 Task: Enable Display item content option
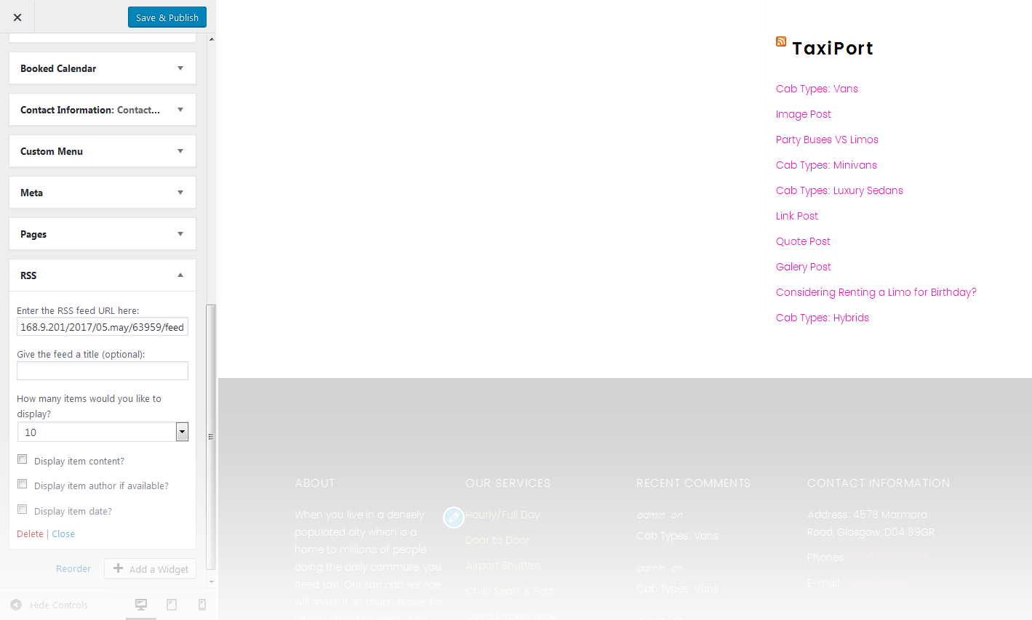tap(22, 459)
